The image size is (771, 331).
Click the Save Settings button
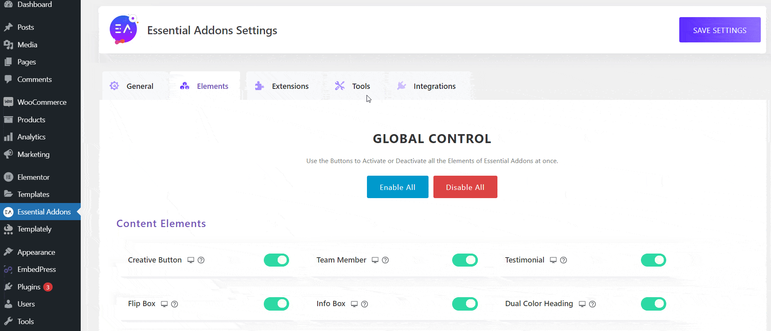point(720,30)
